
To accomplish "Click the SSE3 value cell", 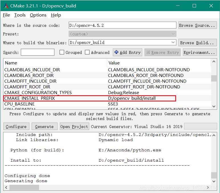I will [x=113, y=104].
